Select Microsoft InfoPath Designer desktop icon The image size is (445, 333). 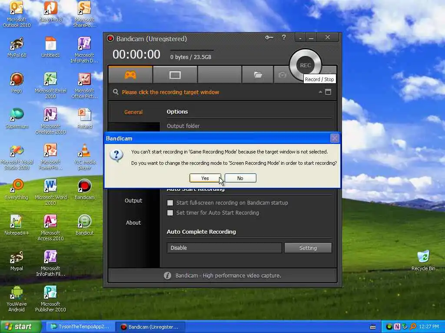pyautogui.click(x=84, y=50)
